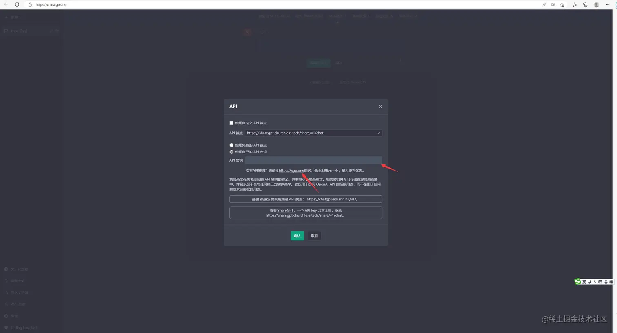This screenshot has width=617, height=333.
Task: Toggle punctuation mode in IME bar
Action: [x=595, y=282]
